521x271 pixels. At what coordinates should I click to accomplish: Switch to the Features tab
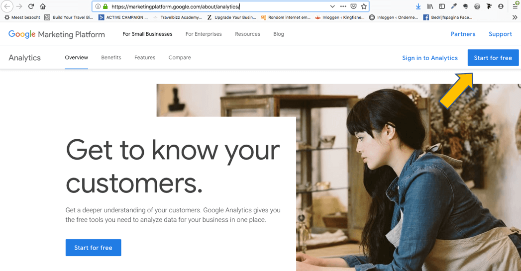click(144, 58)
